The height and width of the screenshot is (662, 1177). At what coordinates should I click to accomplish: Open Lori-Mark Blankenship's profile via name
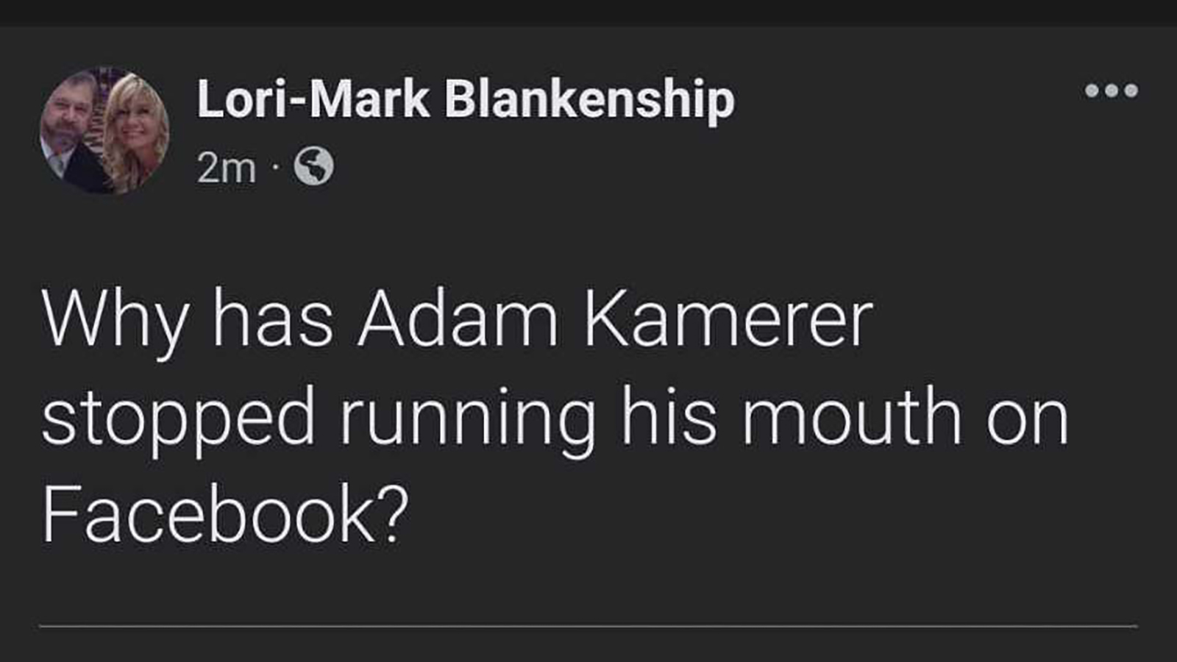click(x=465, y=99)
